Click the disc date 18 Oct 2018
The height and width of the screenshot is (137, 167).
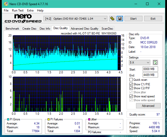pos(148,47)
